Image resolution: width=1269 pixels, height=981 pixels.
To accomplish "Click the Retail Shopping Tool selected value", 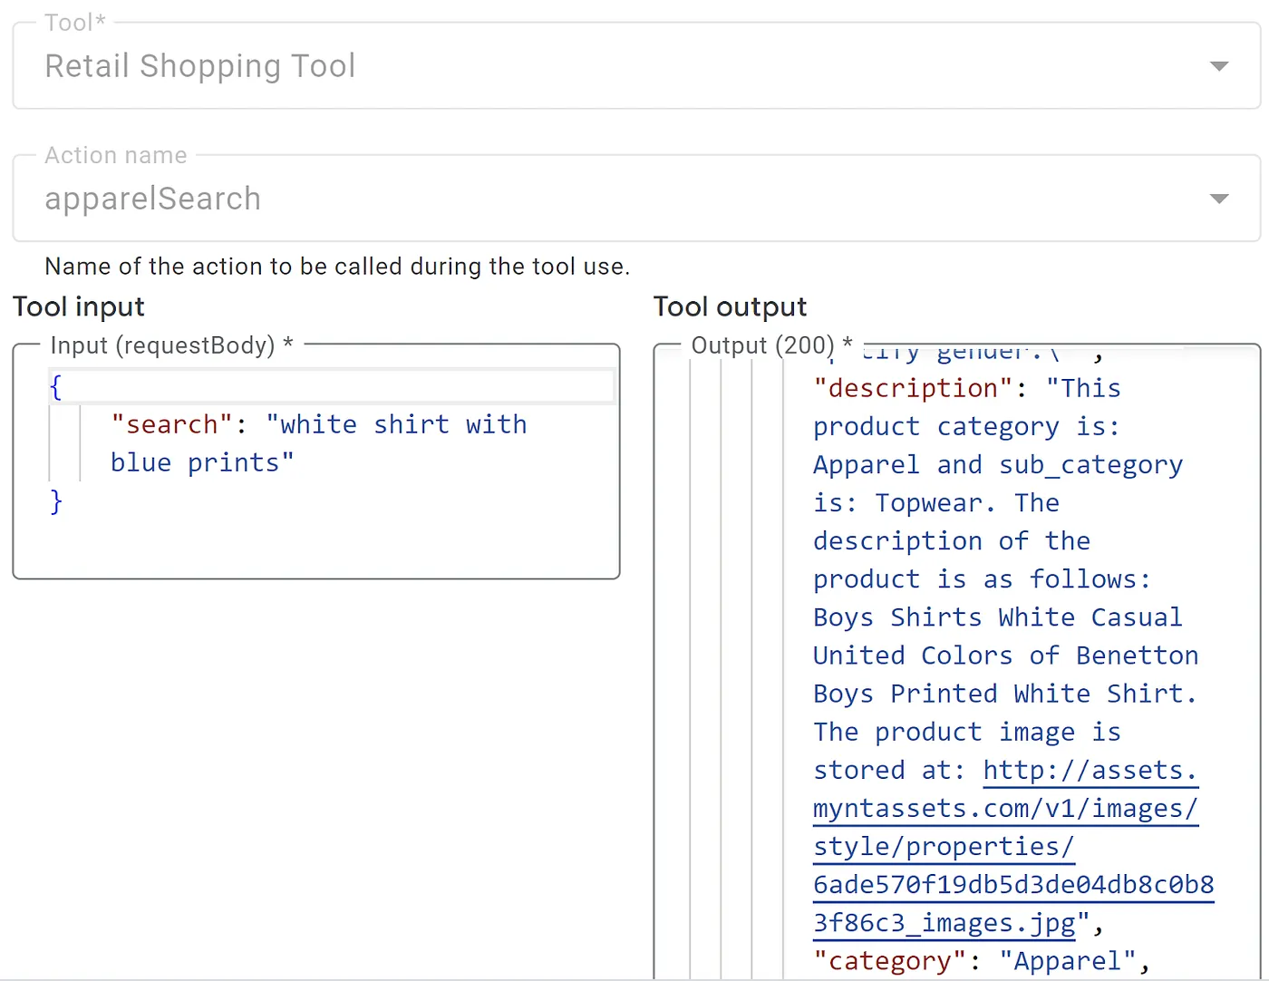I will pyautogui.click(x=200, y=66).
